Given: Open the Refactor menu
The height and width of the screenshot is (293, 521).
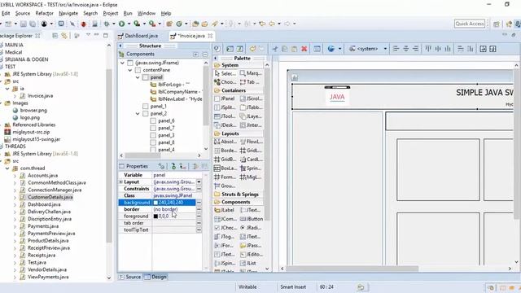Looking at the screenshot, I should pos(45,13).
